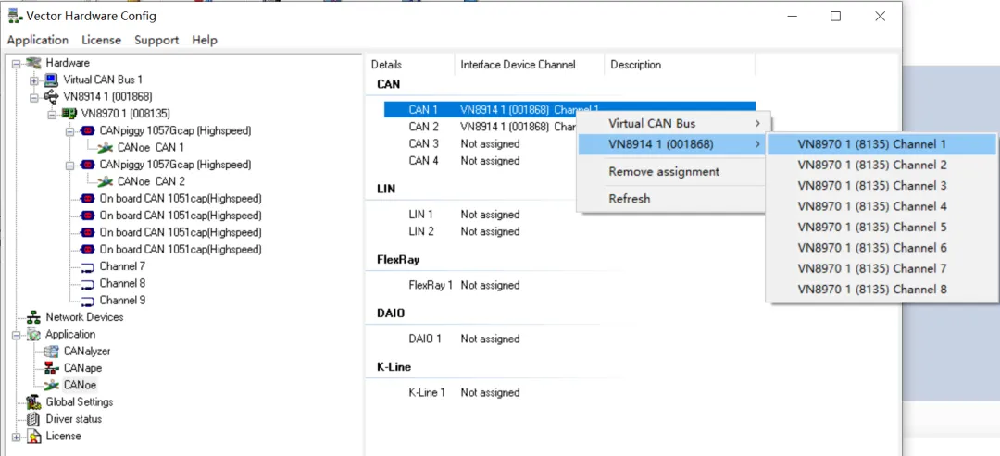
Task: Collapse the VN8914 1 (001868) node
Action: (x=34, y=97)
